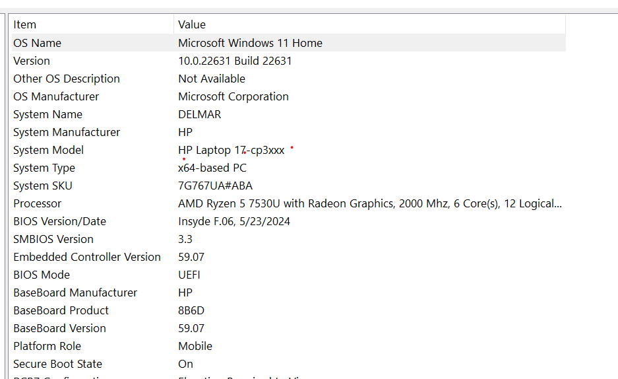Select the Other OS Description row

288,79
